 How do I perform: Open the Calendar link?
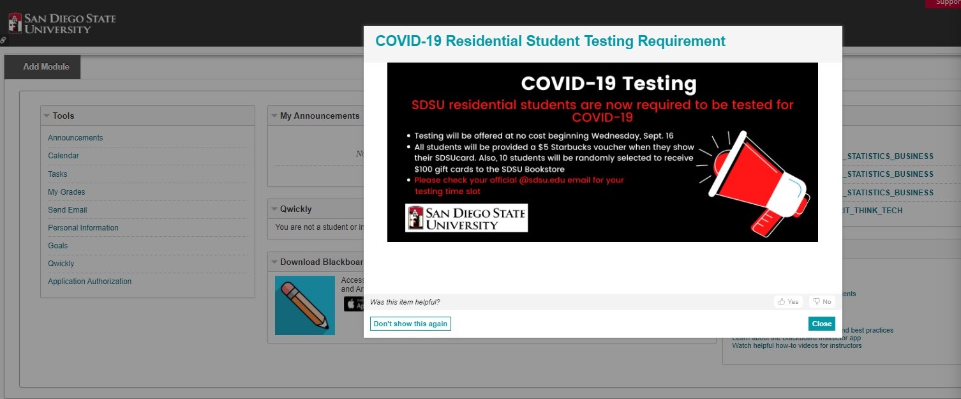pos(63,155)
